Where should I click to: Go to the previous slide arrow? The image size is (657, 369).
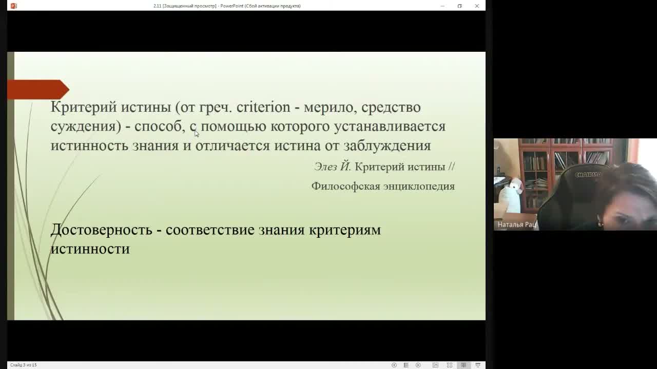coord(394,365)
